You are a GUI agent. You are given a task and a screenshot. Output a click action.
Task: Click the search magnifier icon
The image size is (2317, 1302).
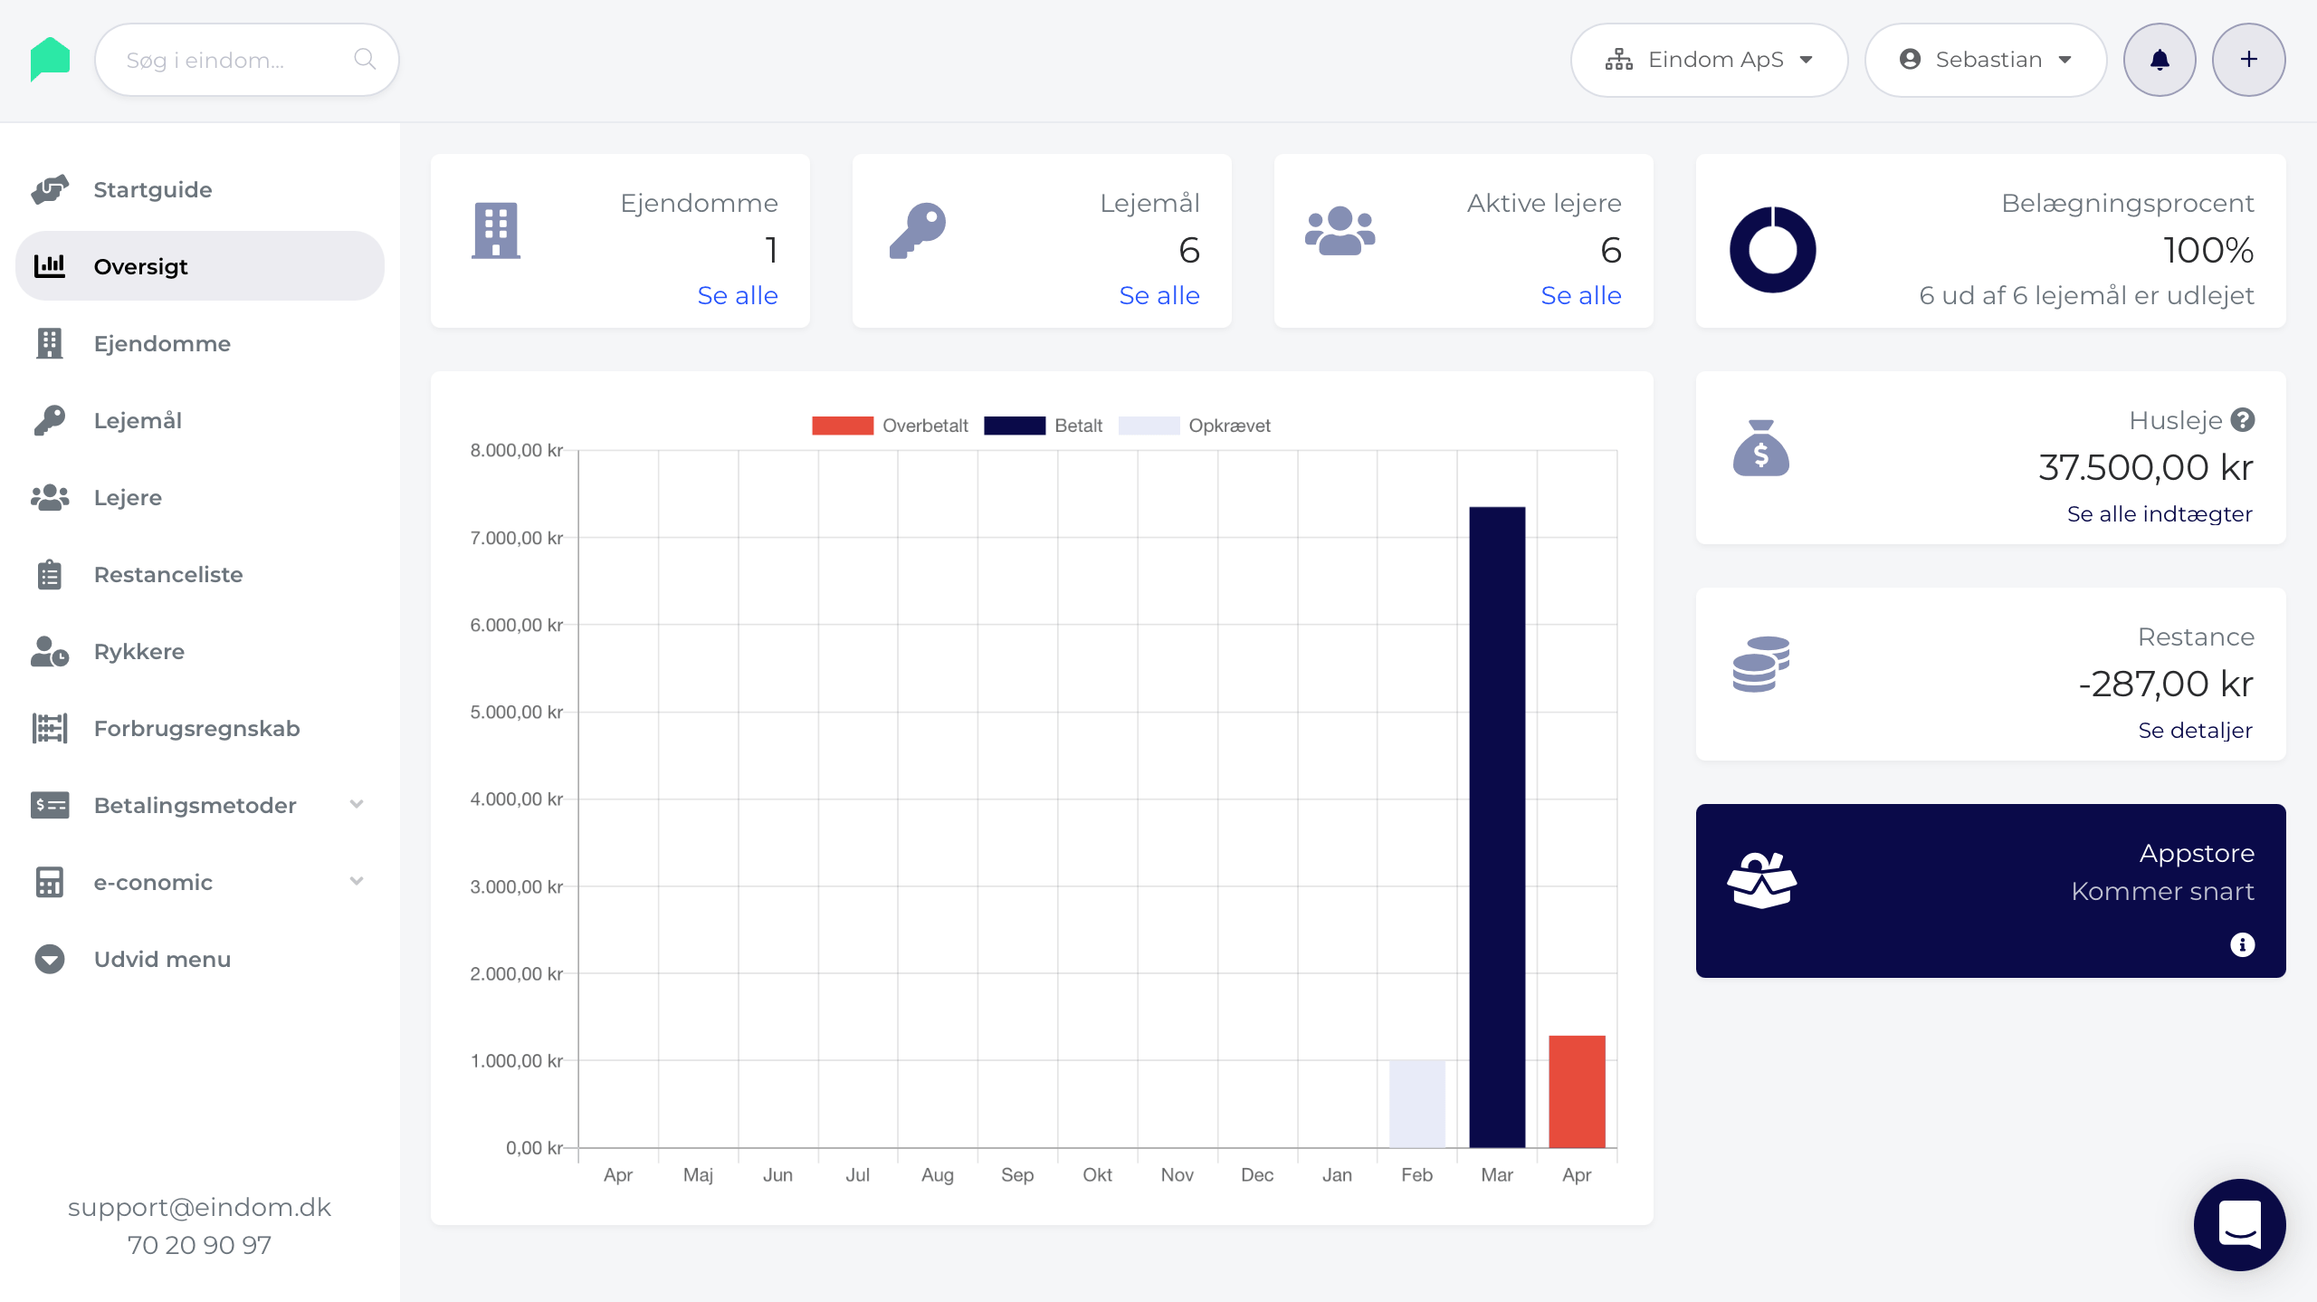coord(365,60)
